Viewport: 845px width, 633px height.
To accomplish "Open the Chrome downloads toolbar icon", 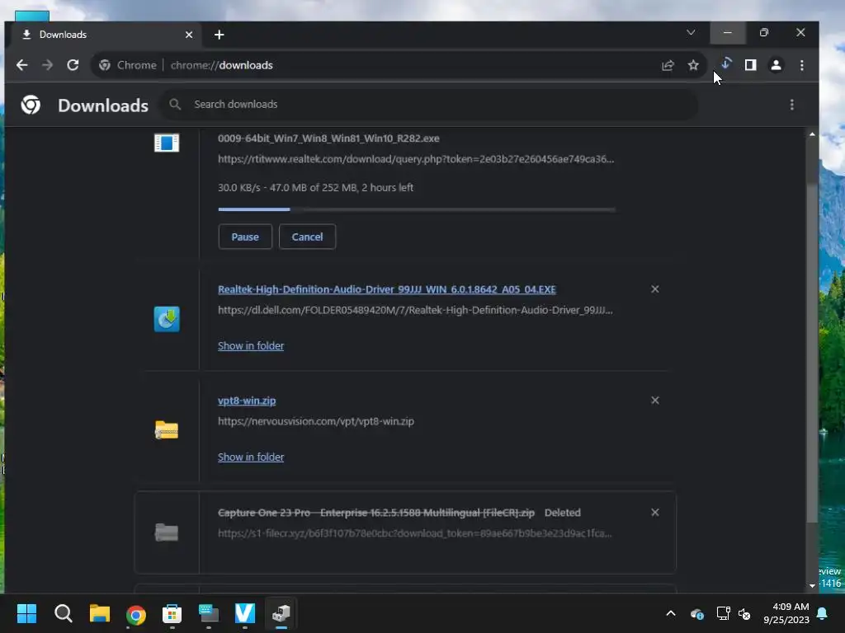I will point(726,64).
